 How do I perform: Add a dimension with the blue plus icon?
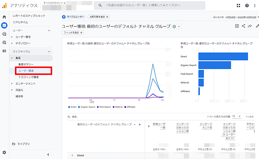point(140,125)
